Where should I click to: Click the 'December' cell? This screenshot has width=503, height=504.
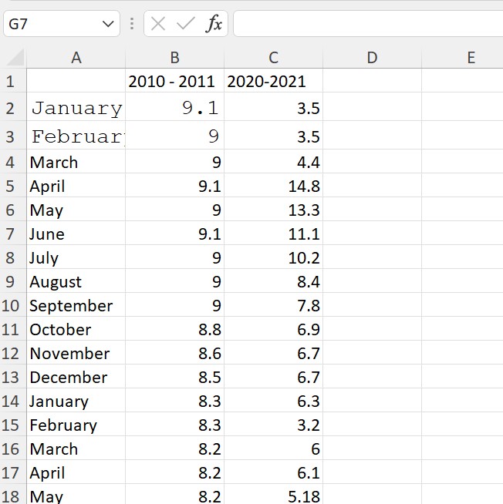tap(76, 377)
